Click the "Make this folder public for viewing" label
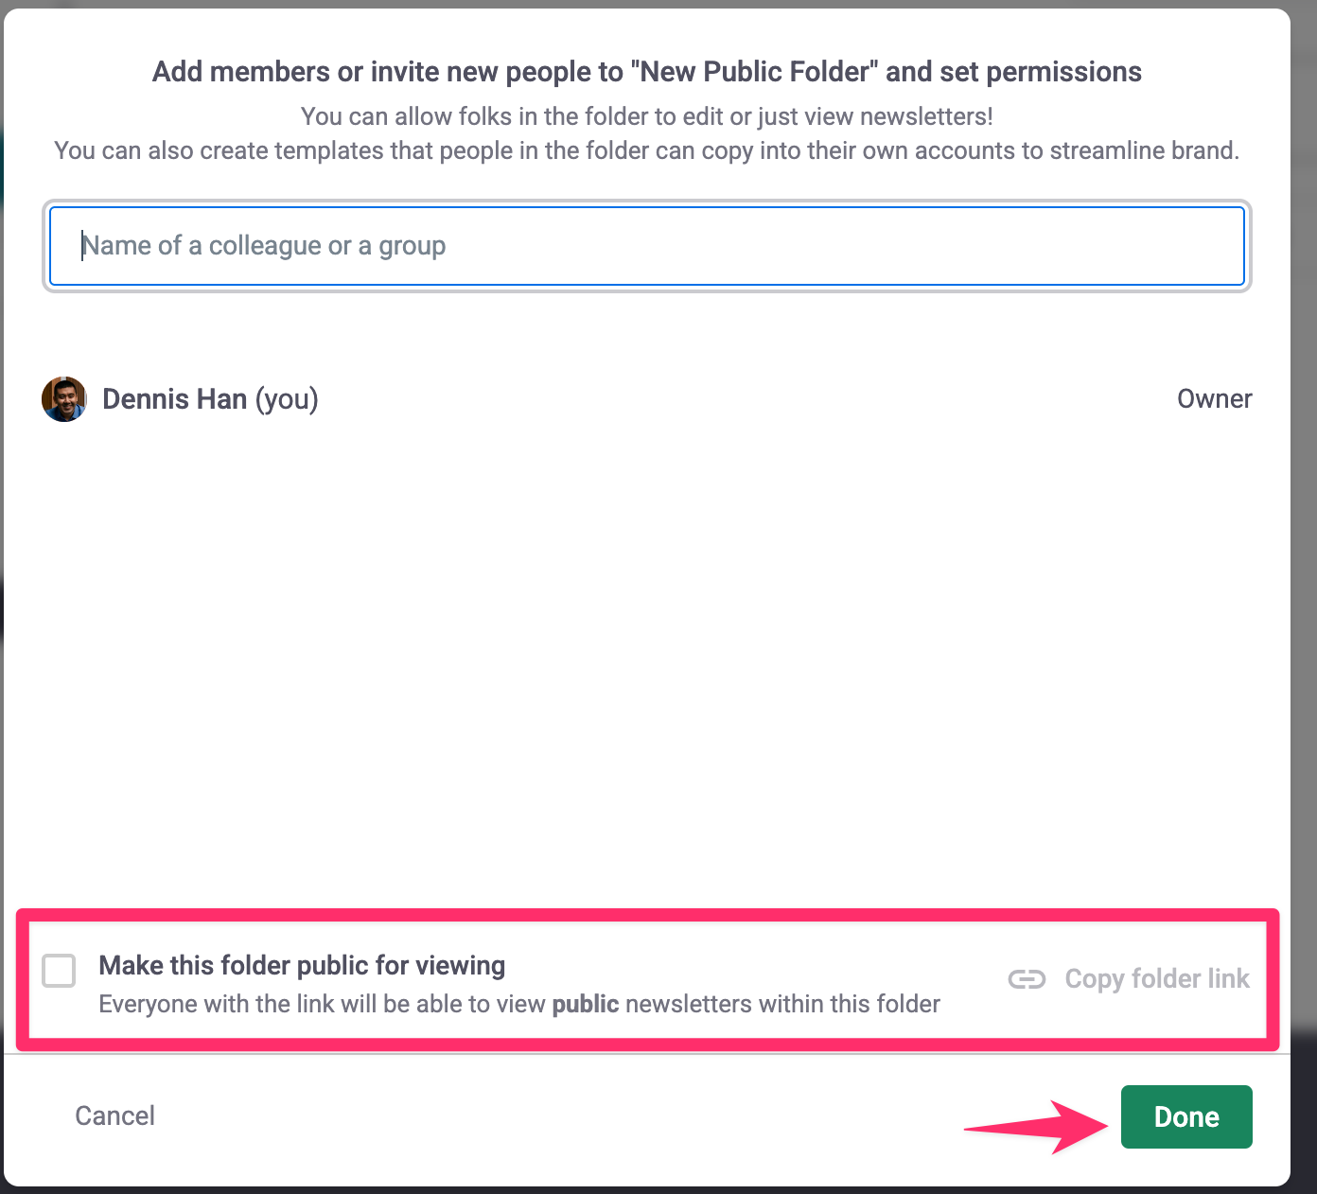 [302, 965]
